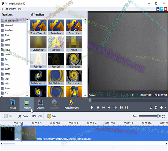Start the Remake Now! process
168x151 pixels.
click(x=71, y=104)
